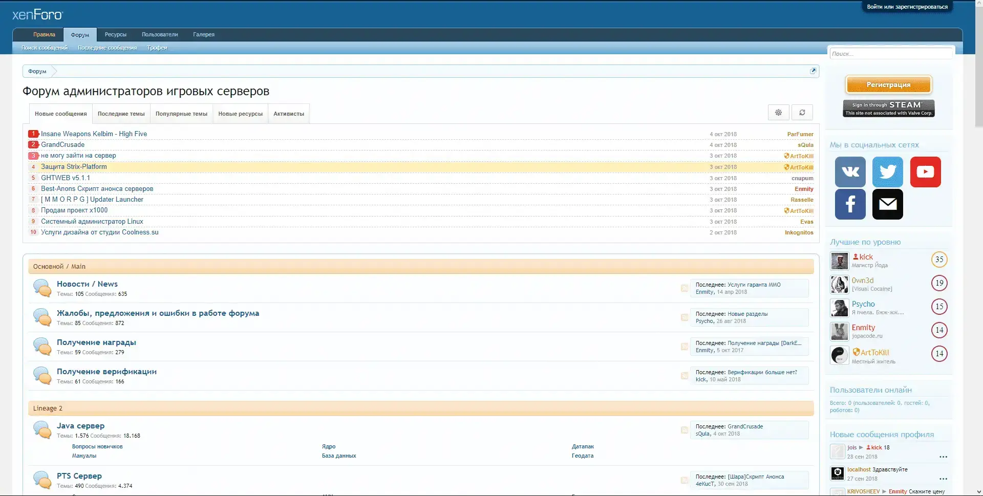Image resolution: width=983 pixels, height=496 pixels.
Task: Open thread GHTWEB v5.1.1
Action: (66, 178)
